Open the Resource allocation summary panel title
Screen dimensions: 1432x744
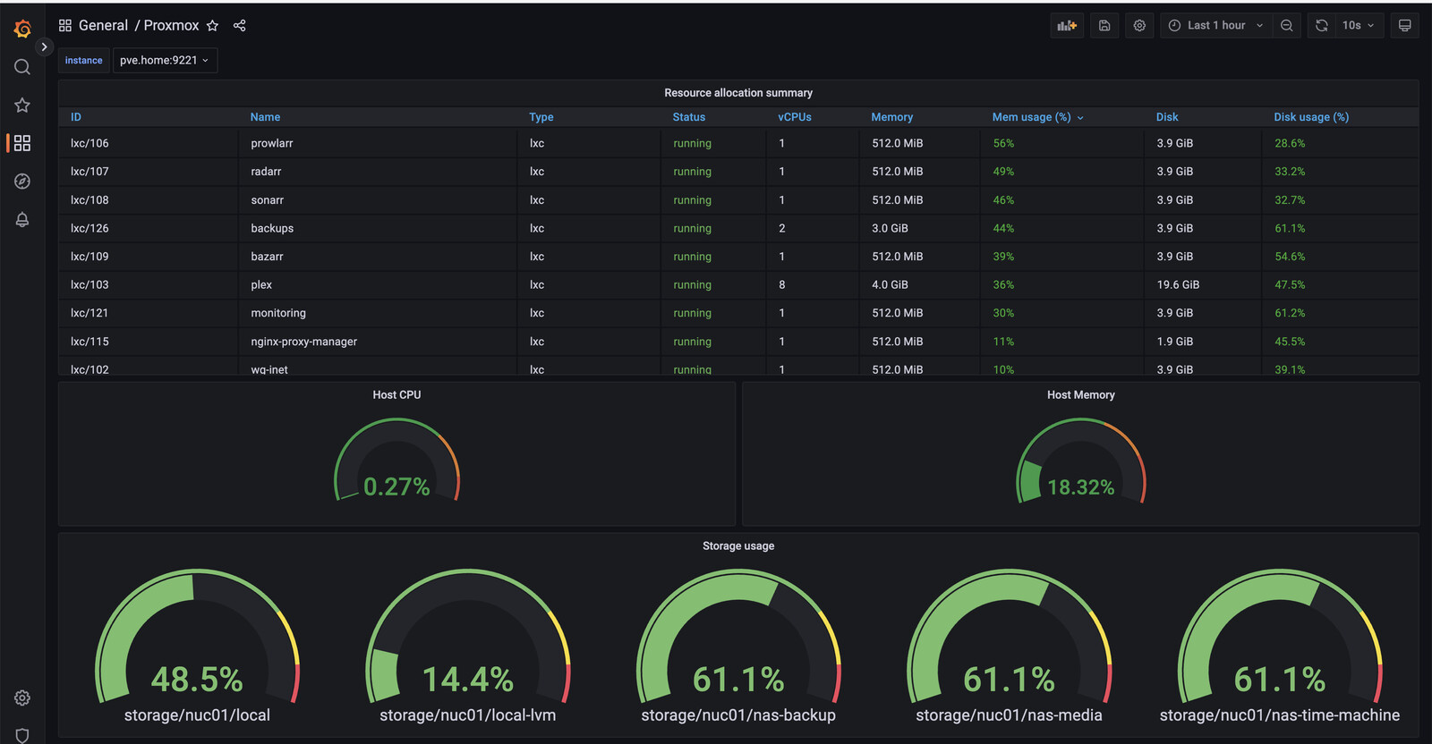(x=738, y=93)
